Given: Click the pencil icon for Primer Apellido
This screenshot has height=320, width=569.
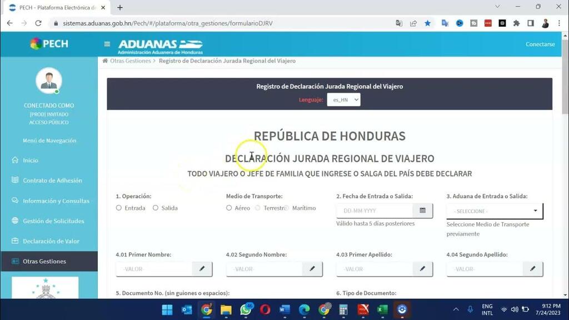Looking at the screenshot, I should [x=422, y=269].
